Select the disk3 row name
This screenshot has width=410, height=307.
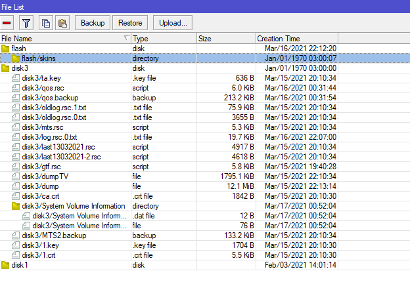20,68
